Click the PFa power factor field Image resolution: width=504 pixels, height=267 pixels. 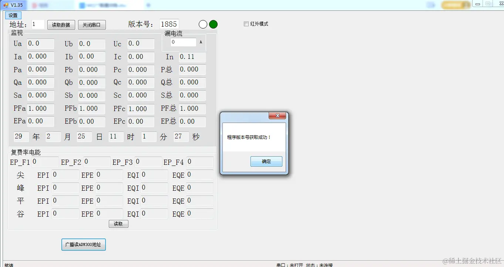click(x=41, y=109)
